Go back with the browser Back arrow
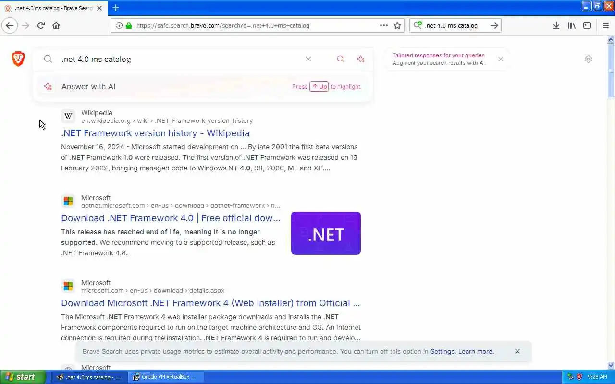 point(10,25)
